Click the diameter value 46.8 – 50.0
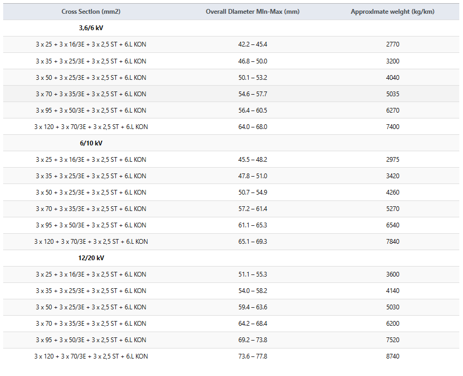 (253, 61)
